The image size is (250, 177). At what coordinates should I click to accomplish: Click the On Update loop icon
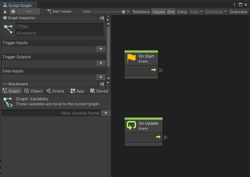pyautogui.click(x=131, y=125)
